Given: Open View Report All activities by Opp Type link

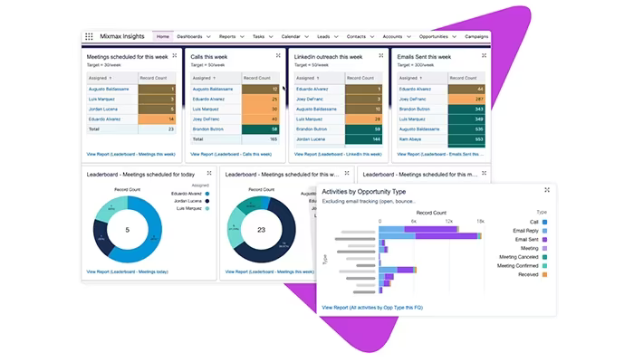Looking at the screenshot, I should (372, 308).
